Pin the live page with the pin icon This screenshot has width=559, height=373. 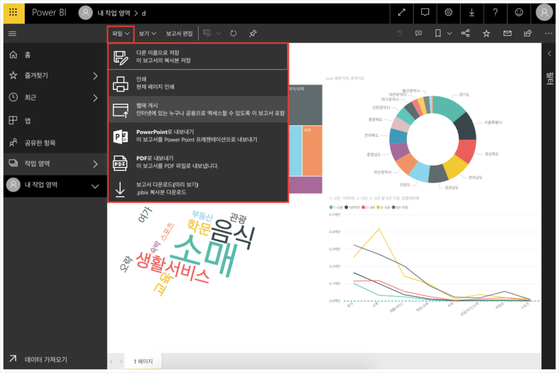tap(252, 34)
